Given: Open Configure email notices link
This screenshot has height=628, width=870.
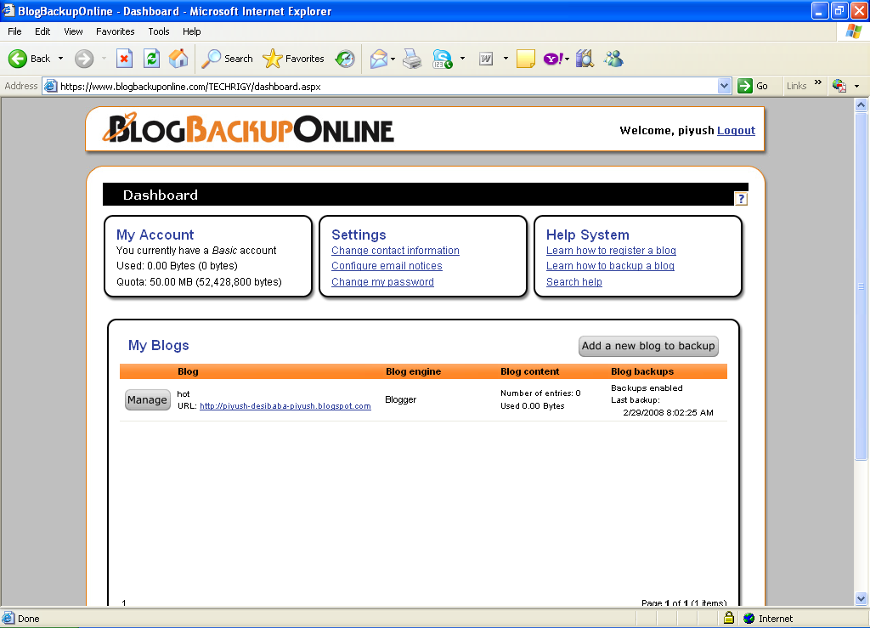Looking at the screenshot, I should coord(387,266).
